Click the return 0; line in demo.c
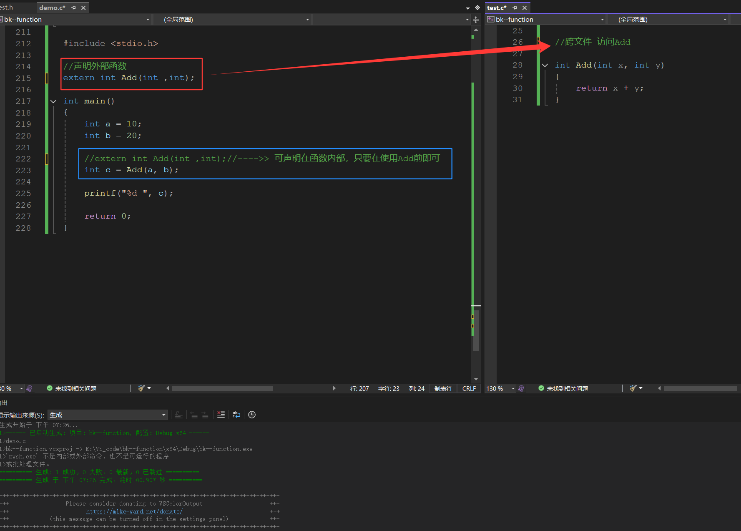This screenshot has width=741, height=531. coord(108,216)
